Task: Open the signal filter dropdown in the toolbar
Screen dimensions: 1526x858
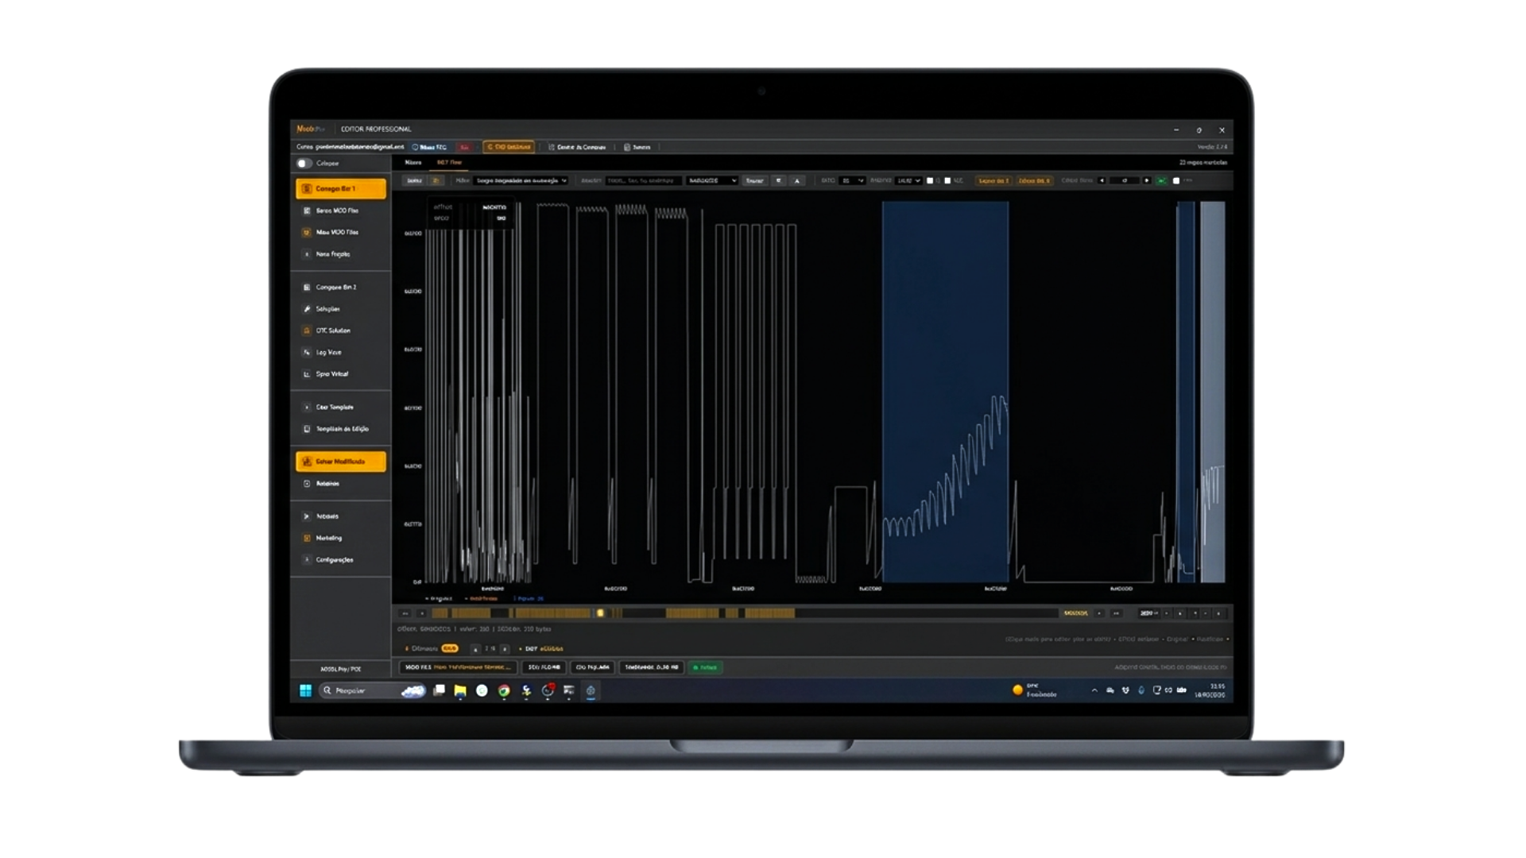Action: pos(519,181)
